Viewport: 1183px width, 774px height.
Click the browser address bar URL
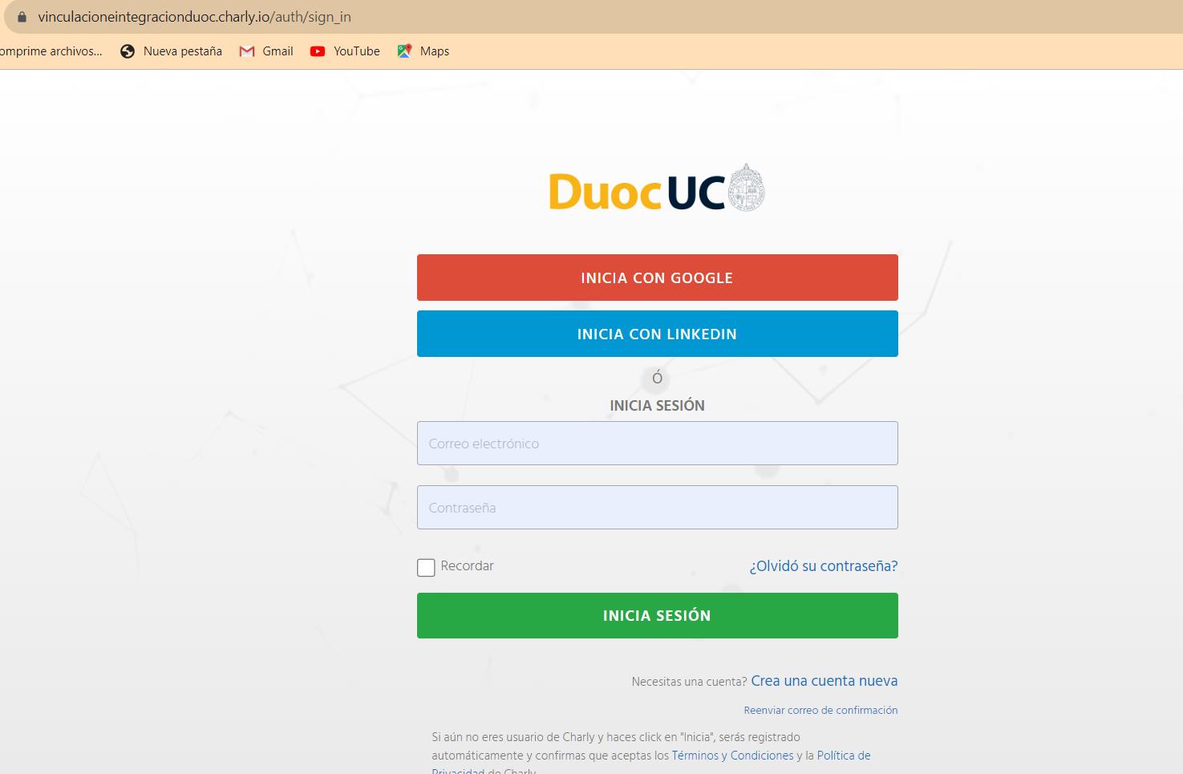click(x=194, y=17)
